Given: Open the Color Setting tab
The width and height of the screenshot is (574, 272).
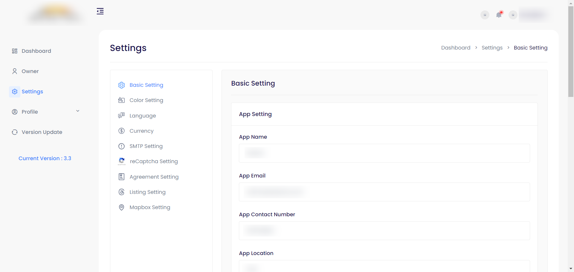Looking at the screenshot, I should [146, 100].
